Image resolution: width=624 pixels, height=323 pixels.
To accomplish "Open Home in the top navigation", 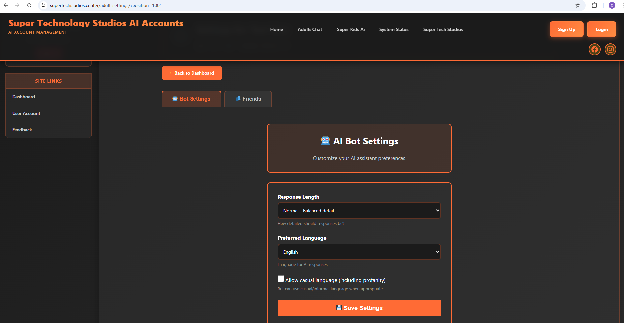I will (x=277, y=29).
